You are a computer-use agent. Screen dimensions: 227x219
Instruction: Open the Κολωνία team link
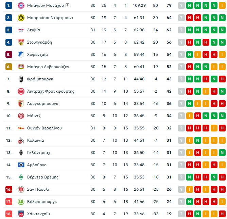pyautogui.click(x=35, y=140)
